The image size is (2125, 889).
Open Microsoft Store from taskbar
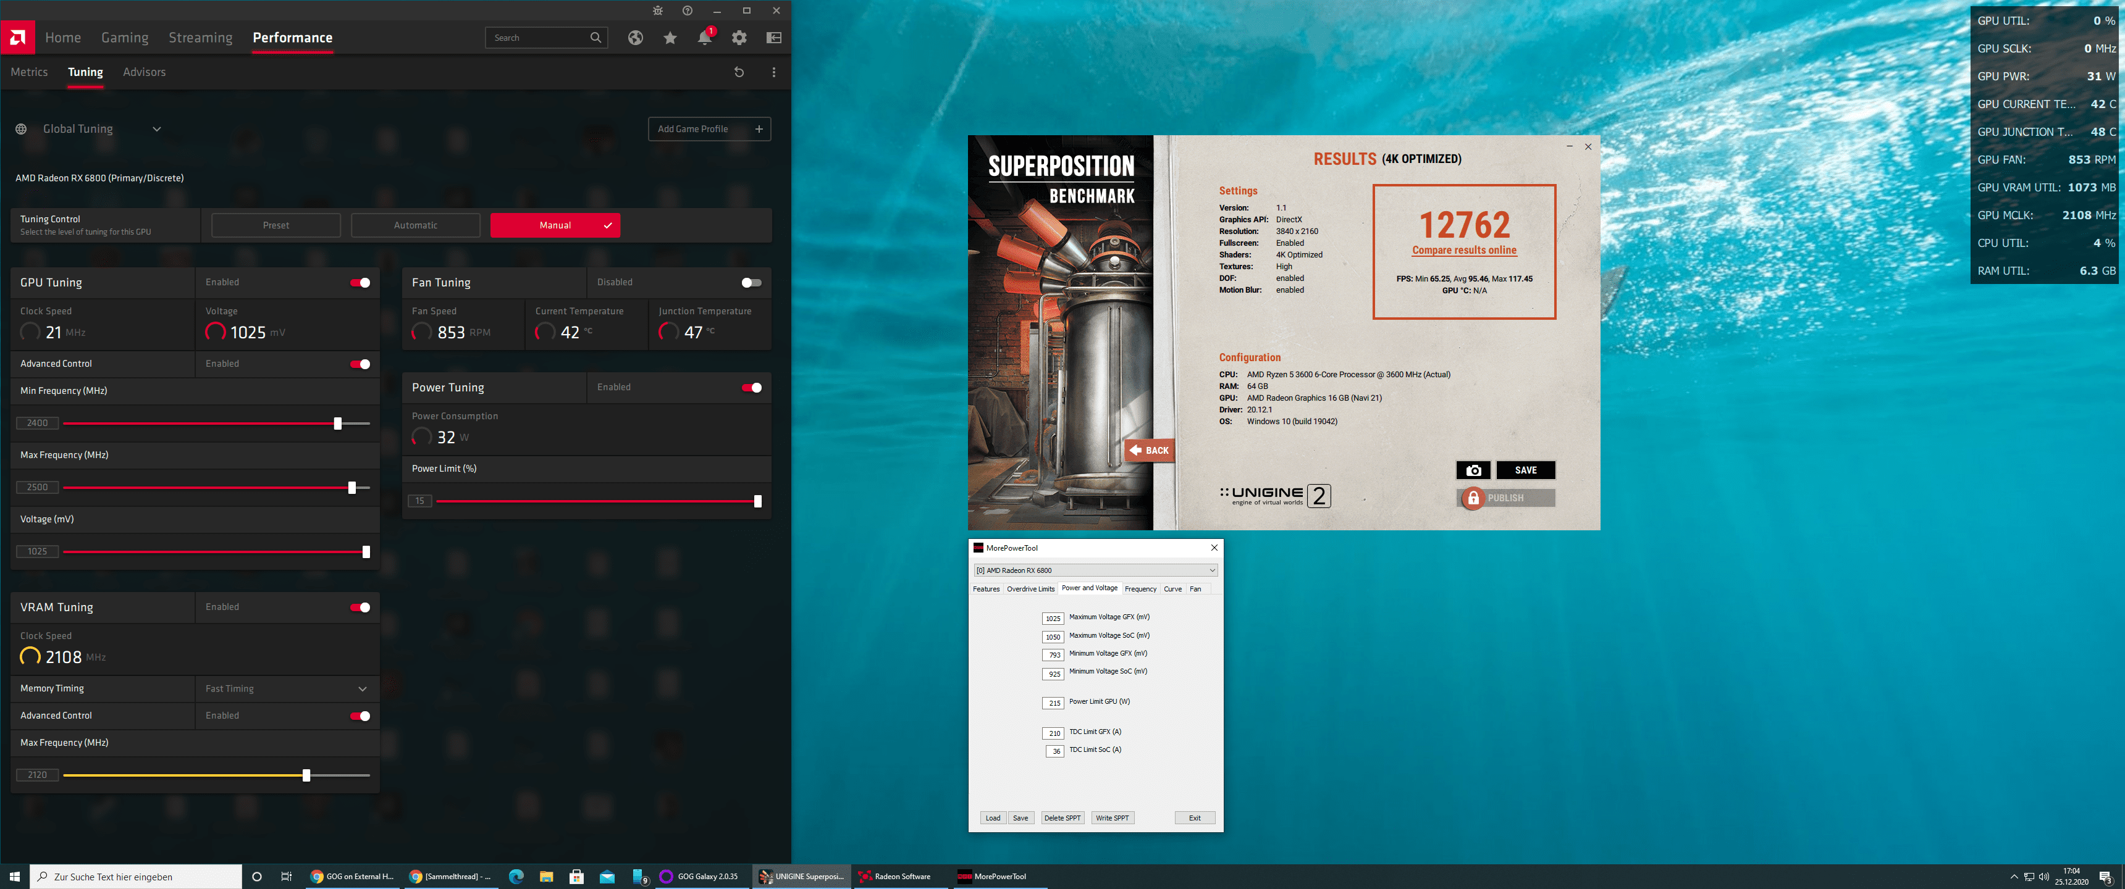576,877
